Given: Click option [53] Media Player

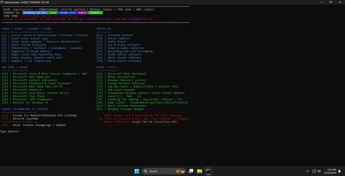Looking at the screenshot, I should tap(112, 41).
